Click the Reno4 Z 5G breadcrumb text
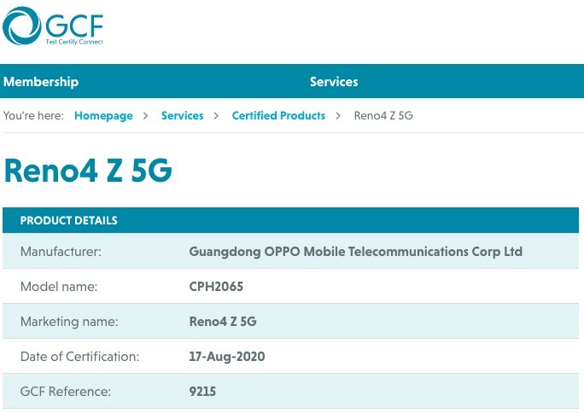The width and height of the screenshot is (584, 413). click(383, 116)
